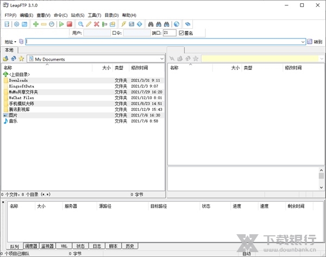Click the pencil edit icon in toolbar
Screen dimensions: 326x257
pyautogui.click(x=89, y=24)
